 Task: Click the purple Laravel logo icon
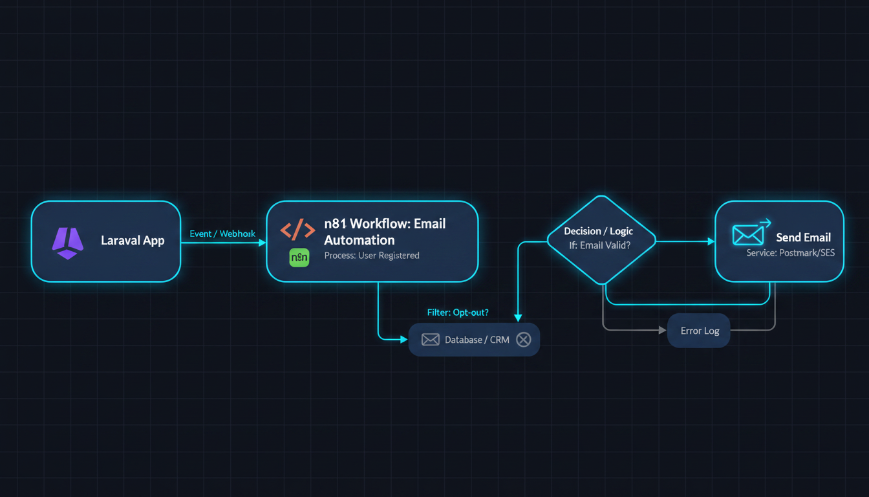[x=67, y=243]
